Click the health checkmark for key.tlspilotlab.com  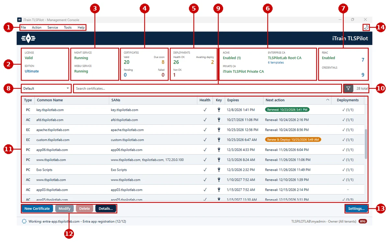point(205,110)
